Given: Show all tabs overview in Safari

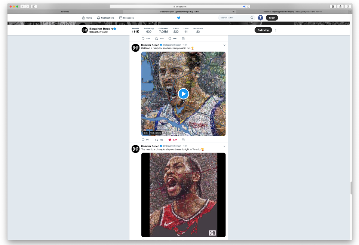Looking at the screenshot, I should tap(348, 6).
